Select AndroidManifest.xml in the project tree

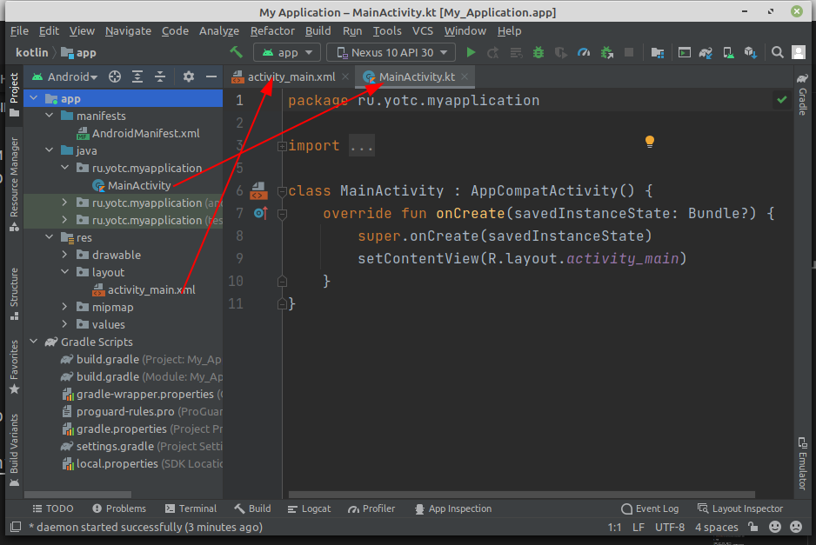point(145,133)
